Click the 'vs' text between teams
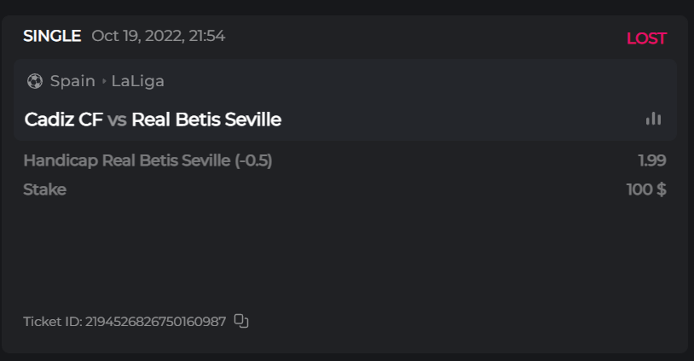The image size is (694, 361). pyautogui.click(x=118, y=119)
